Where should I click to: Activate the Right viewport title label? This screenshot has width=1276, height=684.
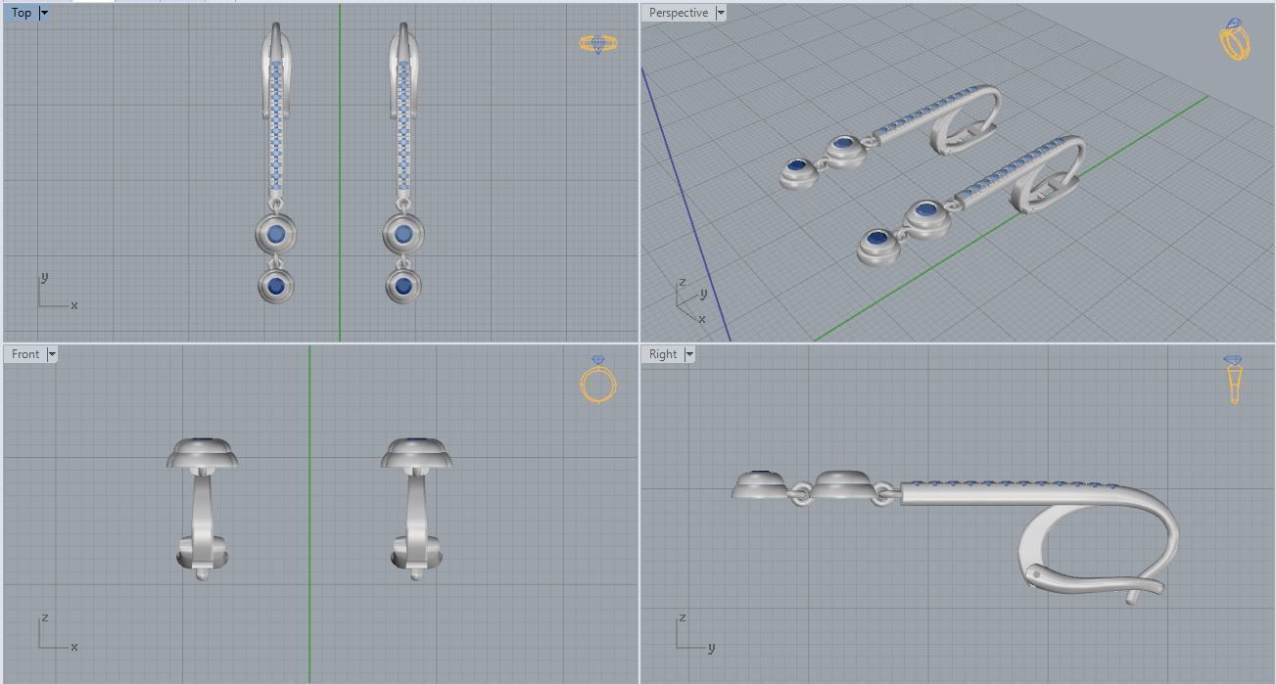(x=663, y=354)
